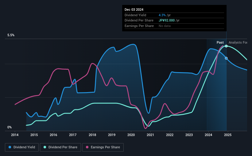The height and width of the screenshot is (156, 252).
Task: Select the 2021 x-axis label
Action: coord(150,135)
